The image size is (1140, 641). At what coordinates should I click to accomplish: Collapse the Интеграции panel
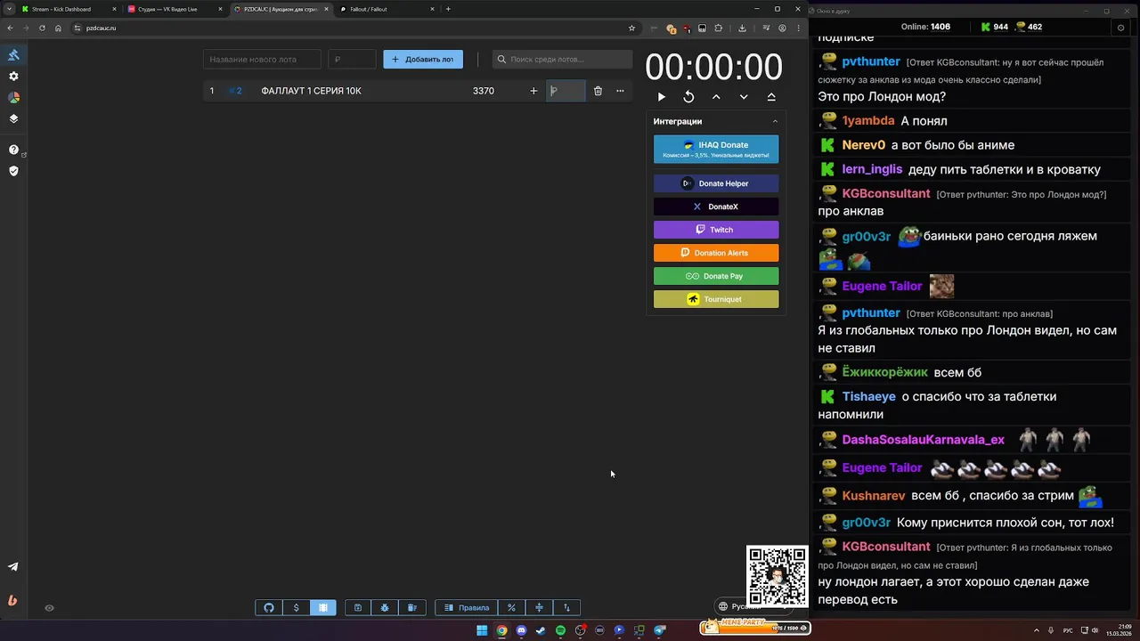[775, 121]
